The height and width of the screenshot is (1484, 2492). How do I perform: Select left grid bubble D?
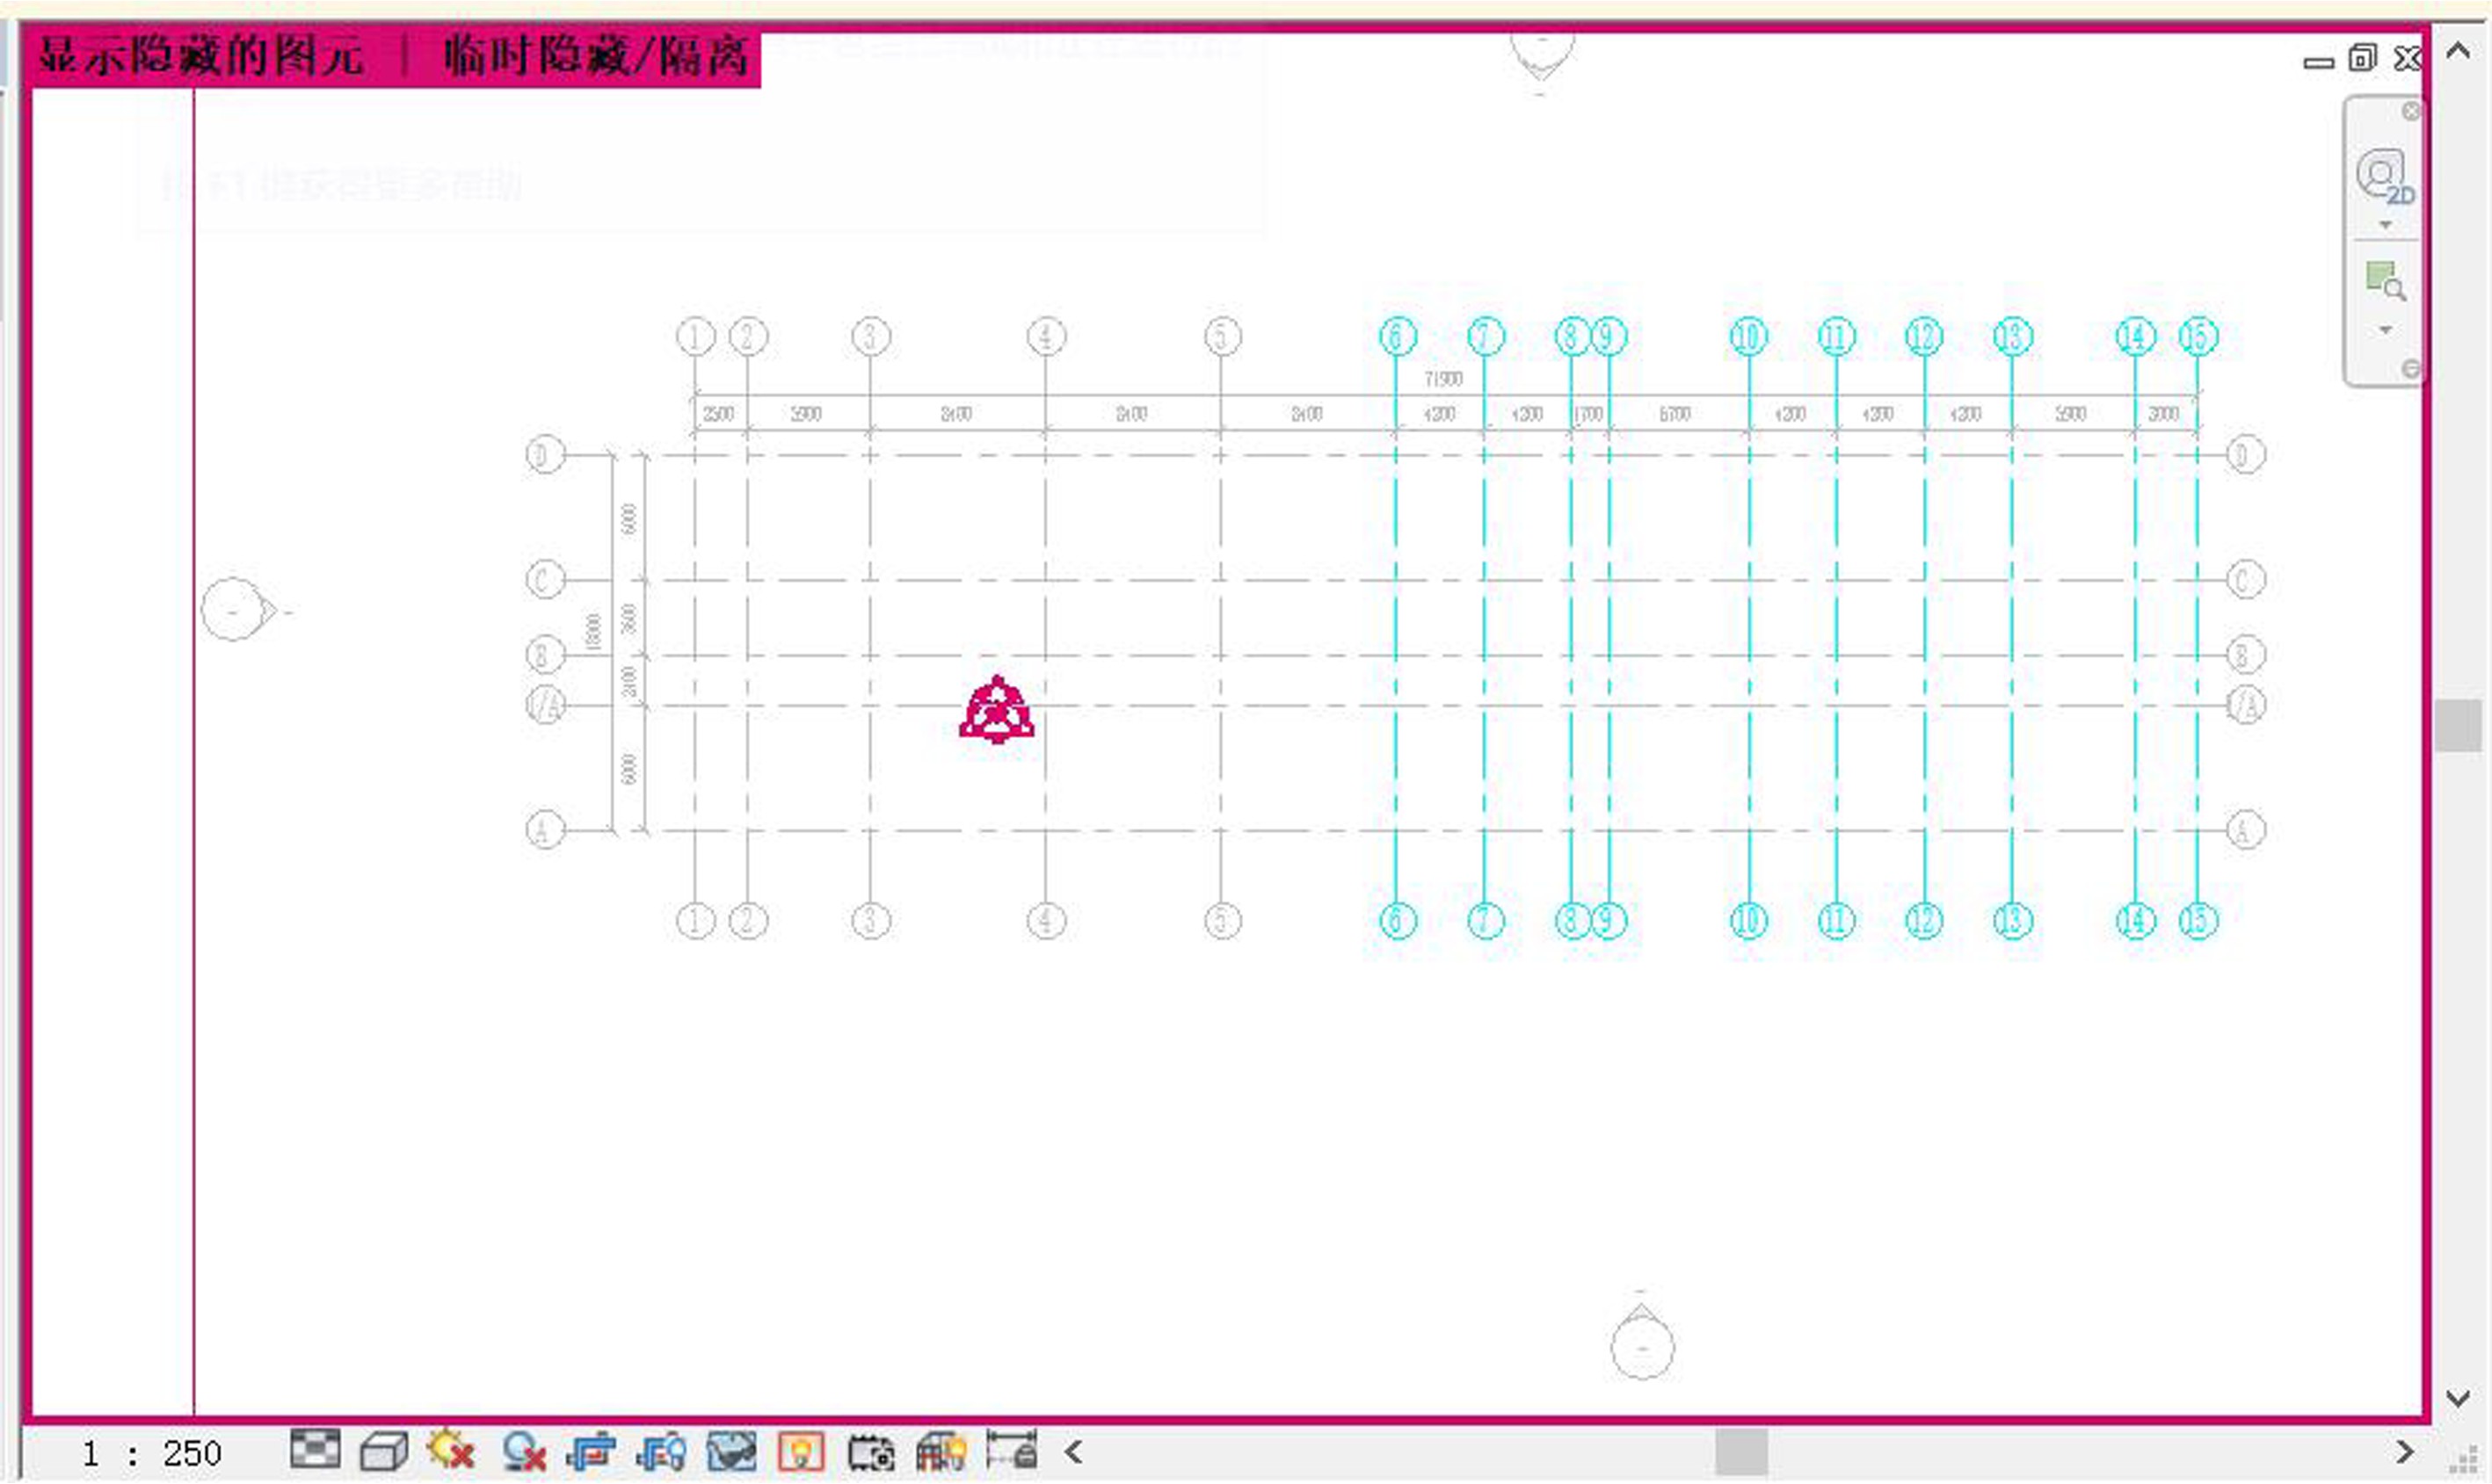pos(545,455)
